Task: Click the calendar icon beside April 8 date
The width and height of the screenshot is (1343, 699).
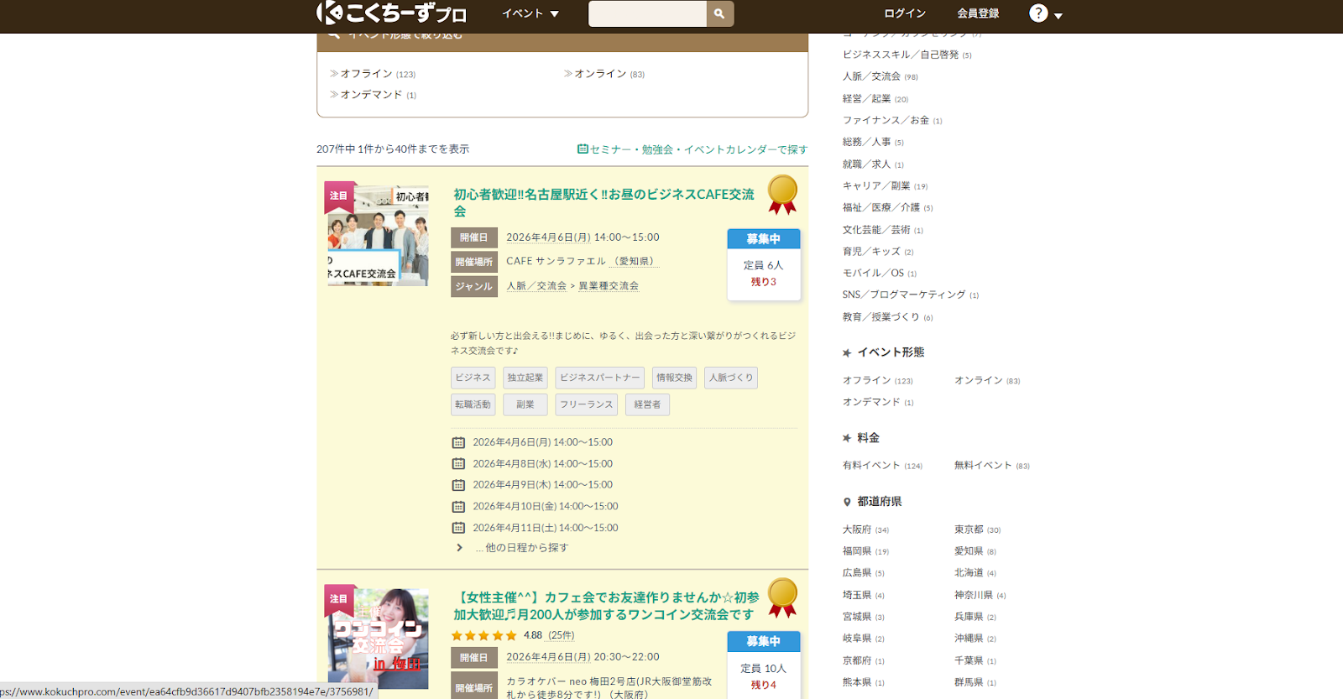Action: [x=458, y=464]
